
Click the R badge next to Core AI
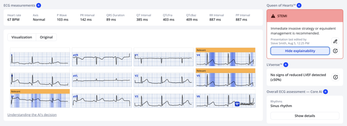point(325,91)
